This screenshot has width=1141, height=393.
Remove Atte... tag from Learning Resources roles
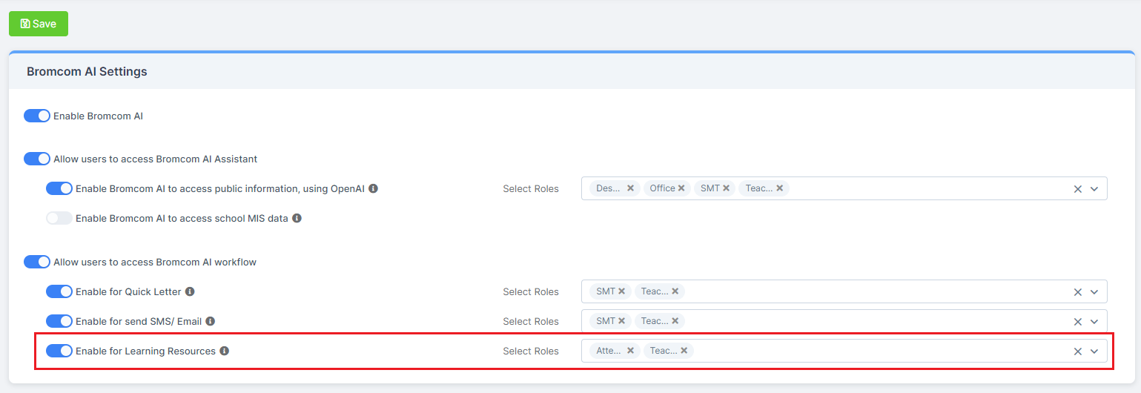coord(630,351)
